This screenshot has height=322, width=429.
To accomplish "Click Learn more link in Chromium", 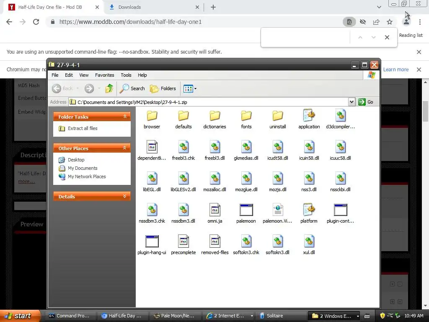I will [395, 70].
